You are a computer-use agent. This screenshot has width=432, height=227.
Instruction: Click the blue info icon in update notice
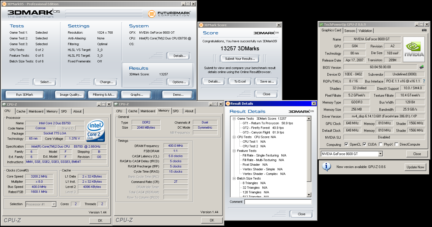(326, 167)
